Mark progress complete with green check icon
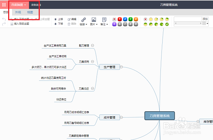This screenshot has height=140, width=213. [167, 24]
